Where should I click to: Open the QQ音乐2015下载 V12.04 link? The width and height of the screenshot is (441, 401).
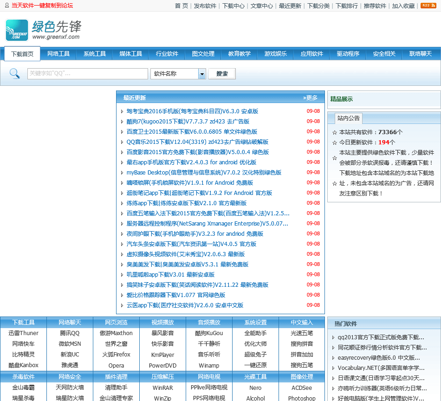click(x=197, y=142)
